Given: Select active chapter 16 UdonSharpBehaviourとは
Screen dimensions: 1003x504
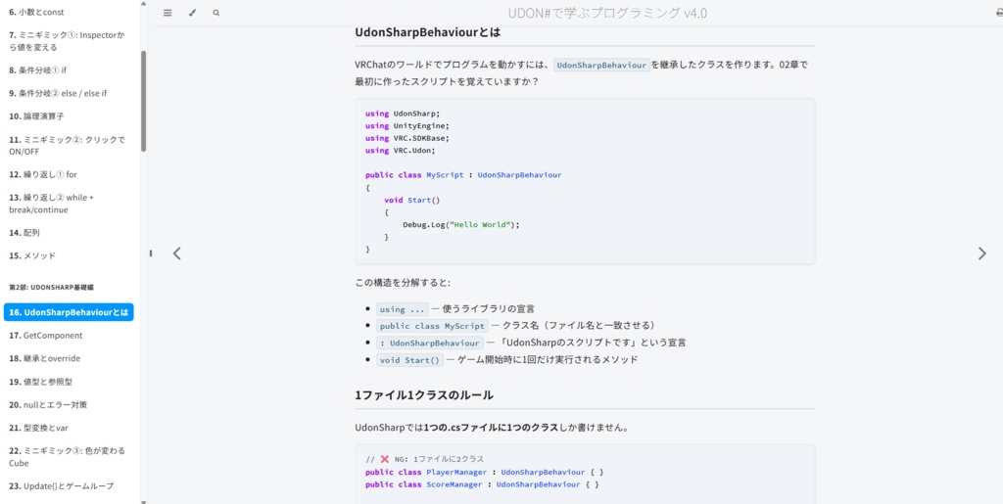Looking at the screenshot, I should (x=69, y=312).
